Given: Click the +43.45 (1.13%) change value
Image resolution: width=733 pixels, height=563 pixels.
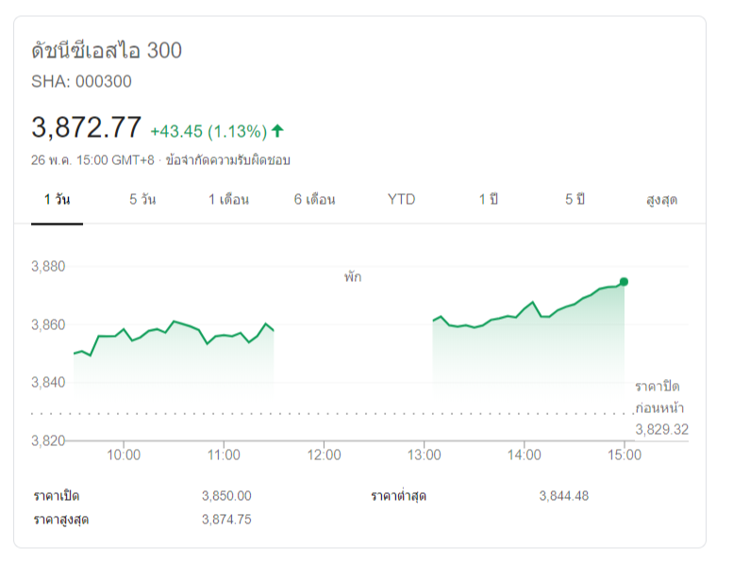Looking at the screenshot, I should pyautogui.click(x=208, y=130).
